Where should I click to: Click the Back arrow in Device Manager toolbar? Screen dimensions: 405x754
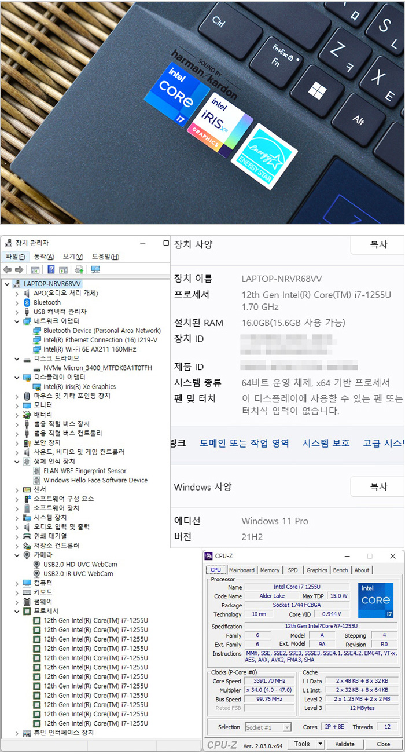(8, 270)
